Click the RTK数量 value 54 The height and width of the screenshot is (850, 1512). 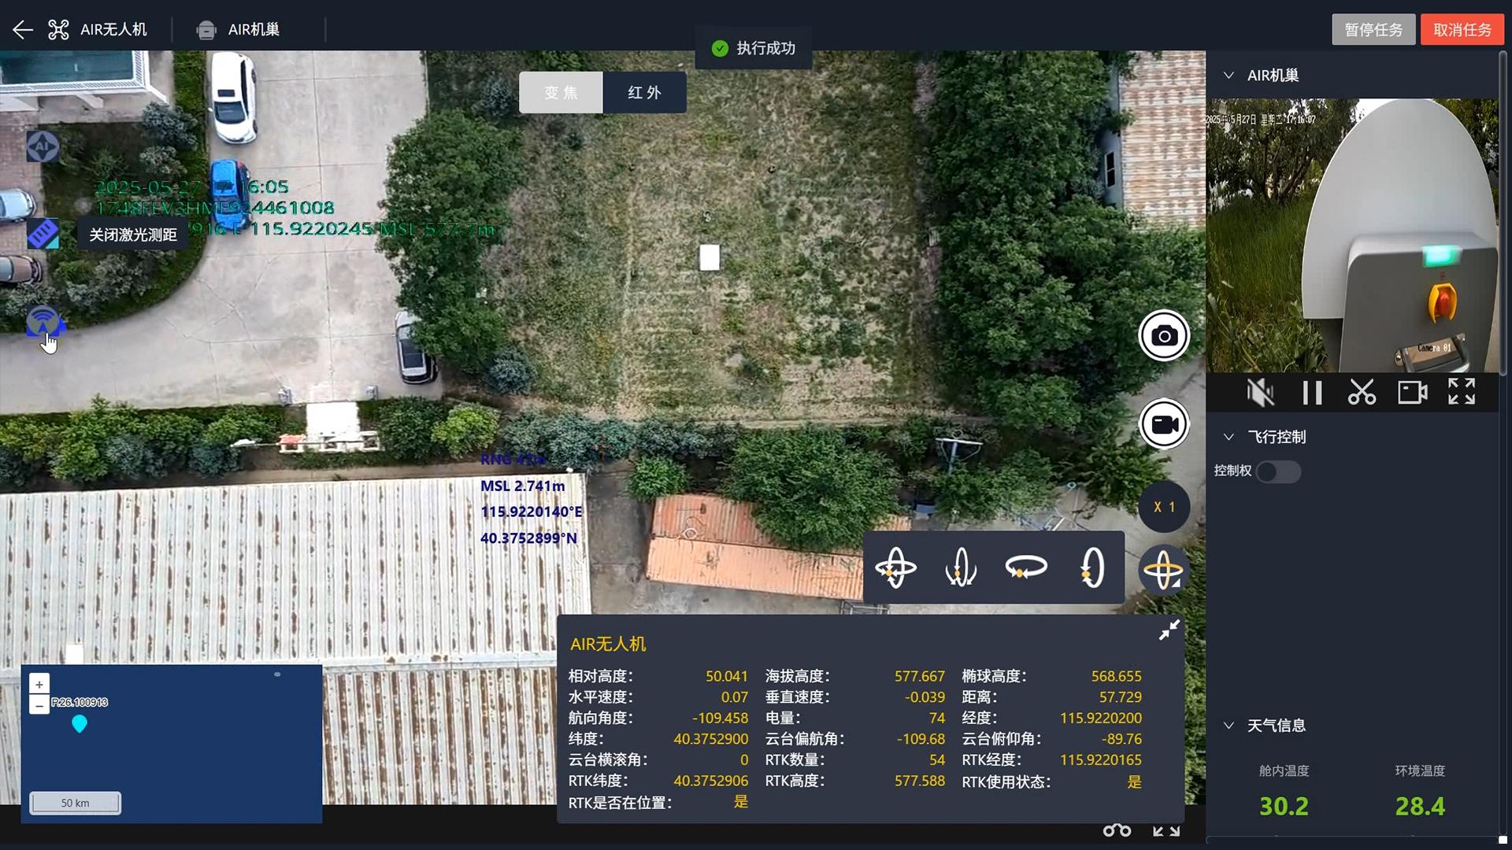coord(936,760)
